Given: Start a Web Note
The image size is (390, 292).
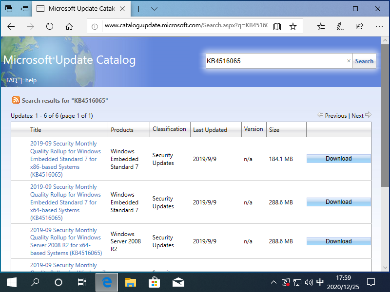Looking at the screenshot, I should point(339,27).
